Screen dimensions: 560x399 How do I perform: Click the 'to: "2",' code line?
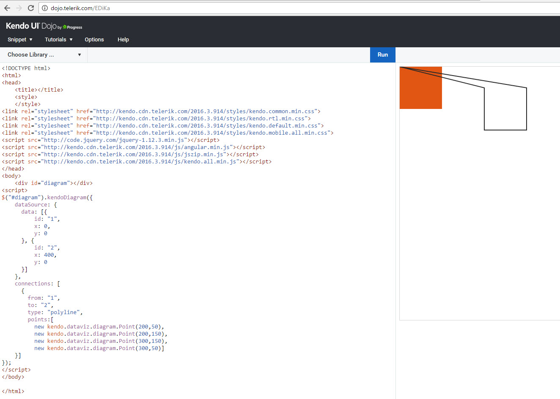click(x=41, y=305)
